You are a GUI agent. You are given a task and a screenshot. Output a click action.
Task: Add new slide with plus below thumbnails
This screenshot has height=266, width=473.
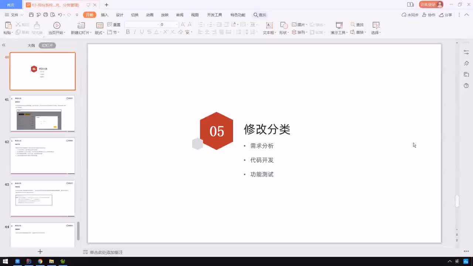(40, 252)
